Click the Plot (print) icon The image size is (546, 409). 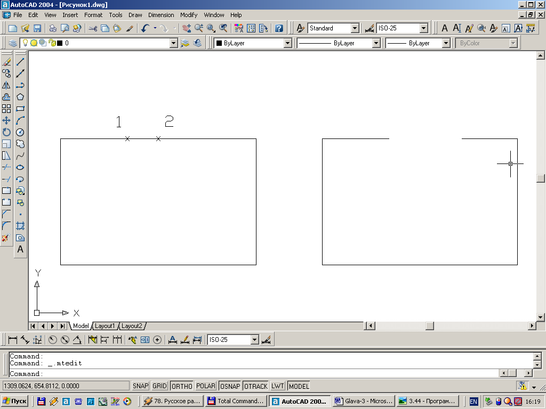[x=53, y=28]
